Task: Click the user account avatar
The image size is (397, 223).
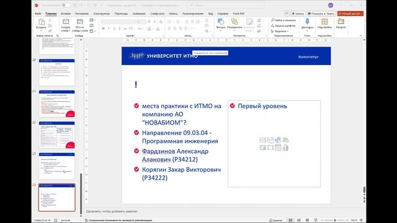Action: point(331,5)
